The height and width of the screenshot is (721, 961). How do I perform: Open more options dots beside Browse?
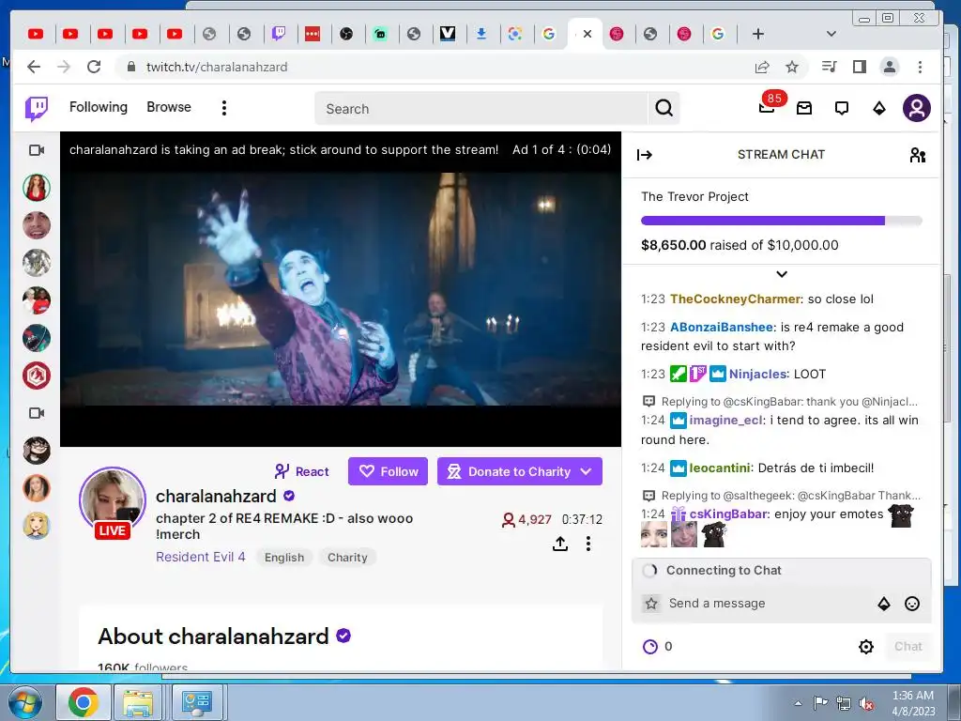point(223,108)
